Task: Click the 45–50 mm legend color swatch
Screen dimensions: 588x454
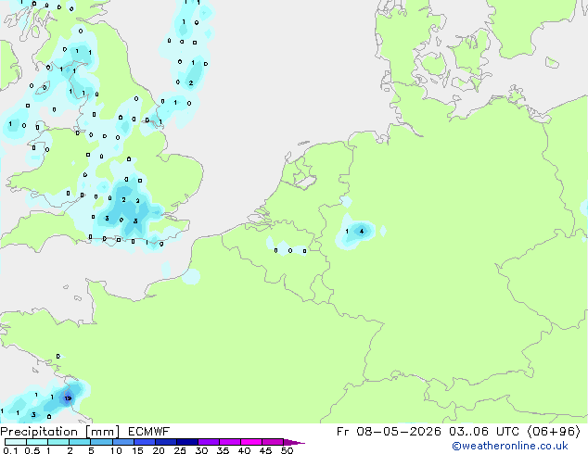Action: tap(273, 442)
